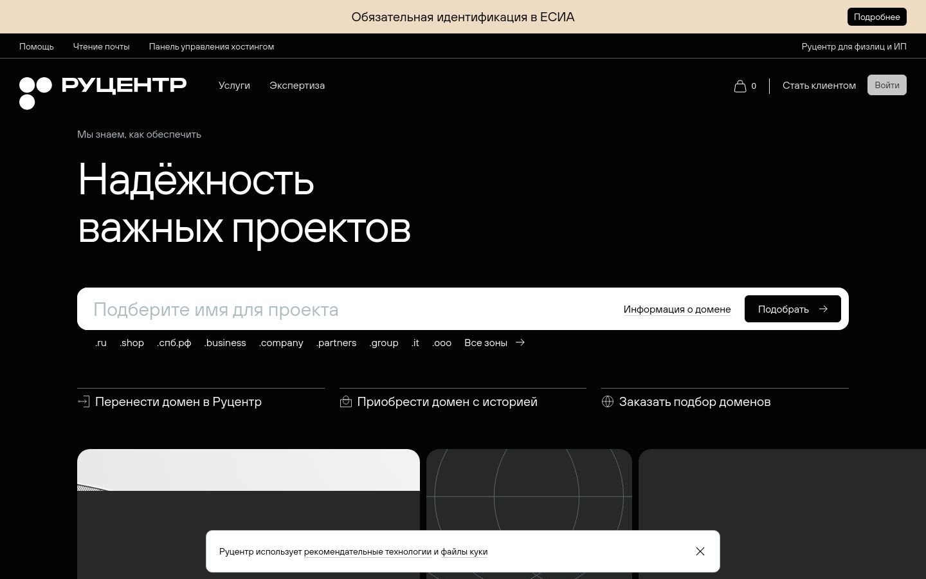926x579 pixels.
Task: Click Стать клиентом
Action: click(x=819, y=85)
